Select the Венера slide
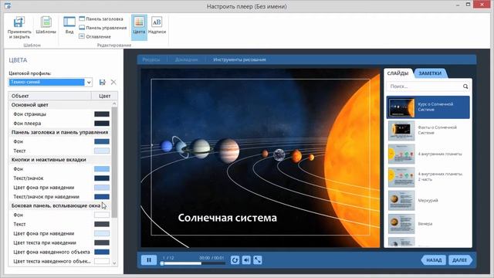The image size is (494, 278). coord(428,223)
